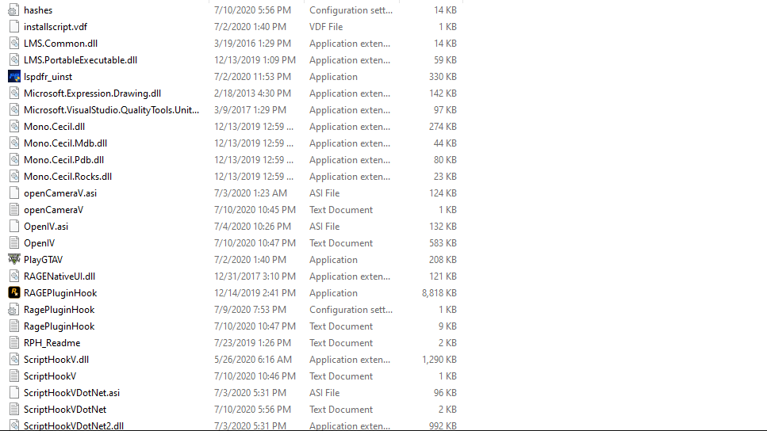Screen dimensions: 767x431
Task: Click the 7/4/2020 10:26 PM date
Action: [x=252, y=227]
